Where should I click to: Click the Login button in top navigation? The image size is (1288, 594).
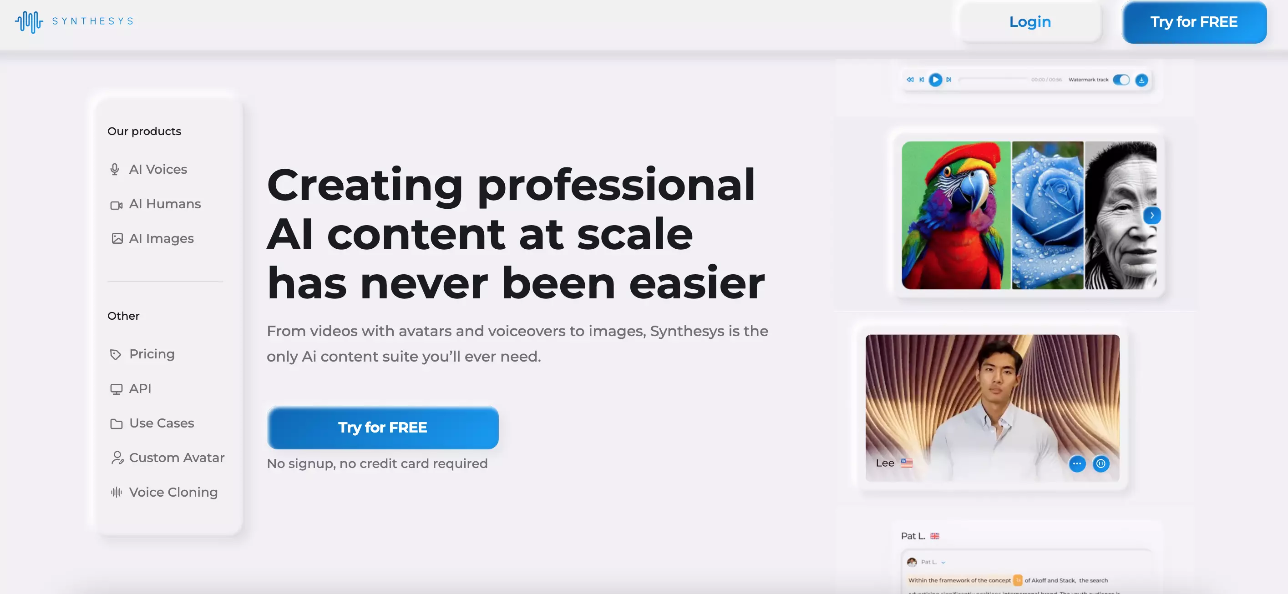pos(1030,21)
